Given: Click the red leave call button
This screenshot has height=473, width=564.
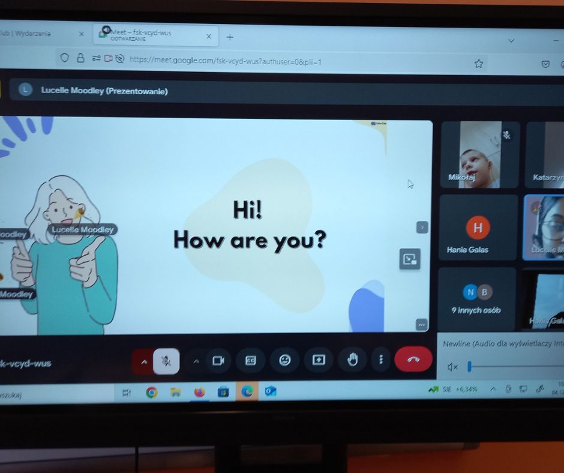Looking at the screenshot, I should pos(413,359).
